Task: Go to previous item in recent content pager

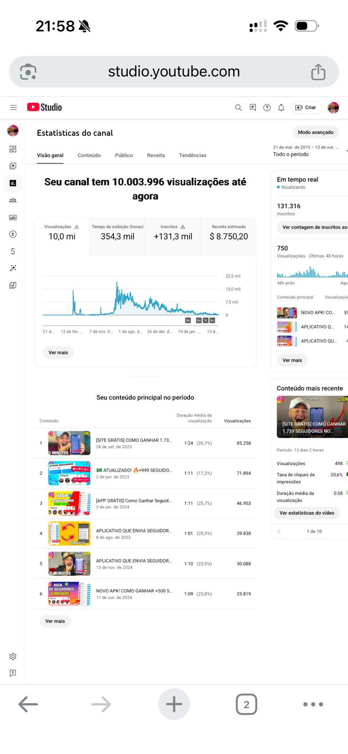Action: pyautogui.click(x=279, y=531)
